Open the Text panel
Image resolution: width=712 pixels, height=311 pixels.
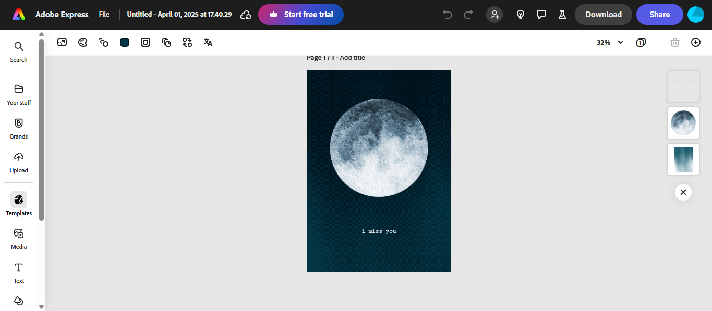point(18,272)
